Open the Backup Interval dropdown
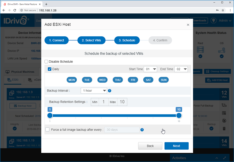Image resolution: width=234 pixels, height=162 pixels. point(94,91)
